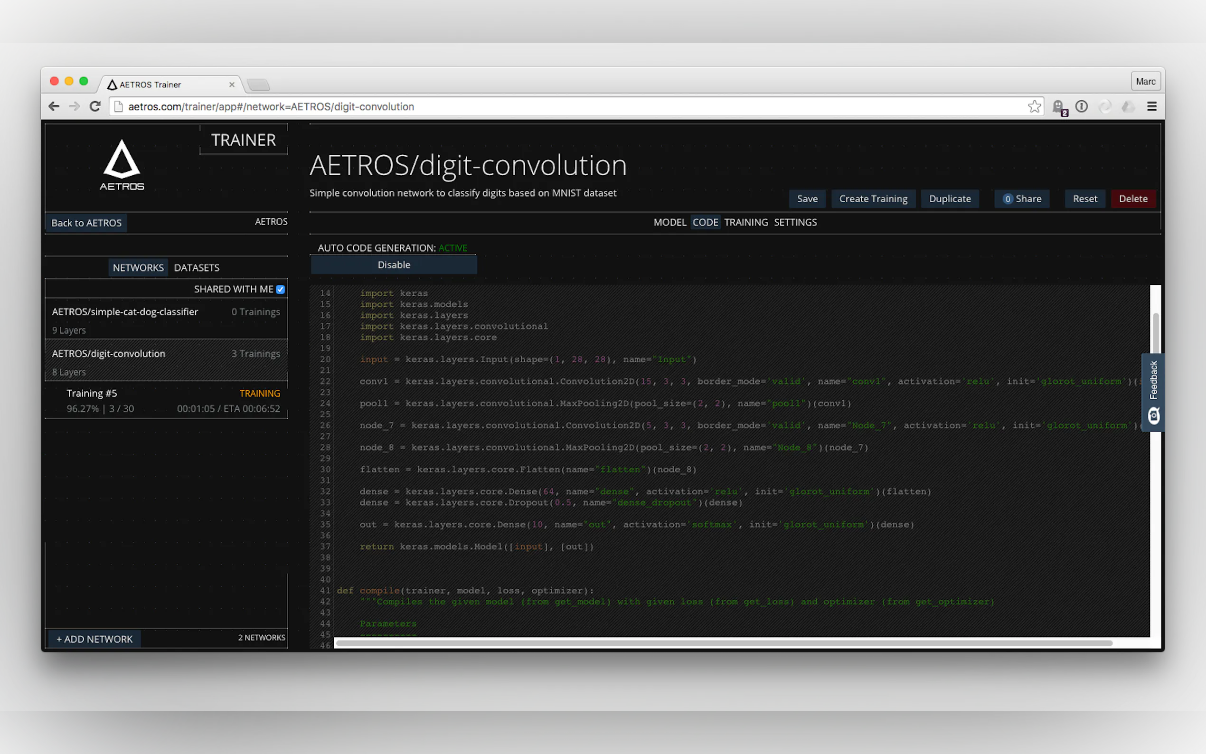Bookmark page with star icon
1206x754 pixels.
pos(1034,106)
